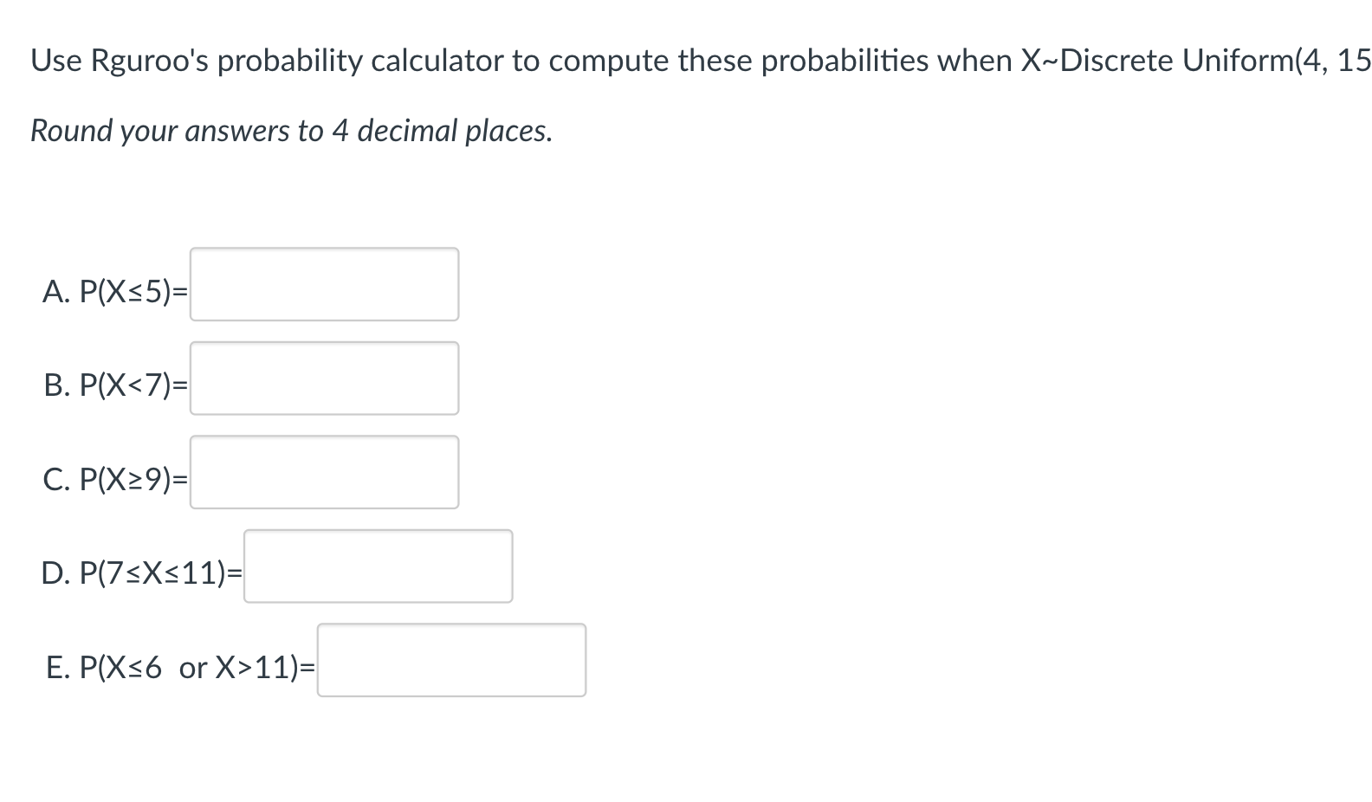Click the italic rounding instruction text
Image resolution: width=1372 pixels, height=802 pixels.
pos(290,131)
